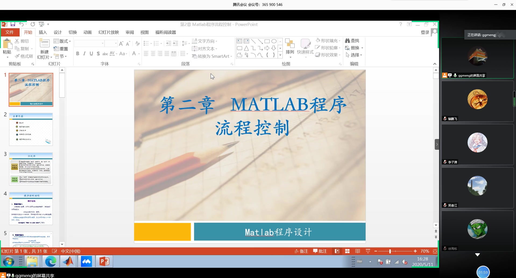The height and width of the screenshot is (278, 516).
Task: Click the Sign in (登录) link
Action: 425,32
